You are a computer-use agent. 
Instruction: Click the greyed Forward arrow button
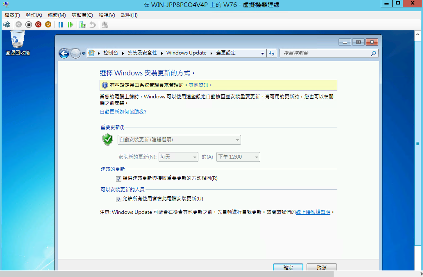click(75, 53)
